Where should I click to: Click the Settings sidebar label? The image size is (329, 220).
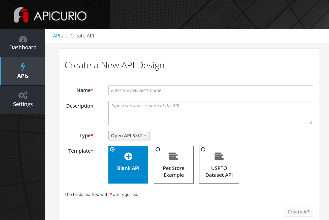pyautogui.click(x=23, y=104)
